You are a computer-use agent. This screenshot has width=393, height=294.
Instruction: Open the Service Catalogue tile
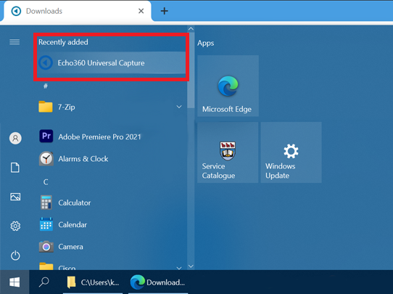228,152
